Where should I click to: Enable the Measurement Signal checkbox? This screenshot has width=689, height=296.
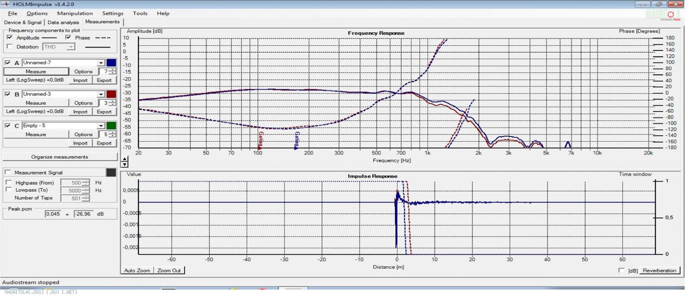[8, 172]
